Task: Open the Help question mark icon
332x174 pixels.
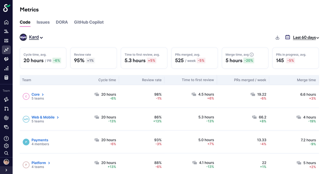Action: (7, 139)
